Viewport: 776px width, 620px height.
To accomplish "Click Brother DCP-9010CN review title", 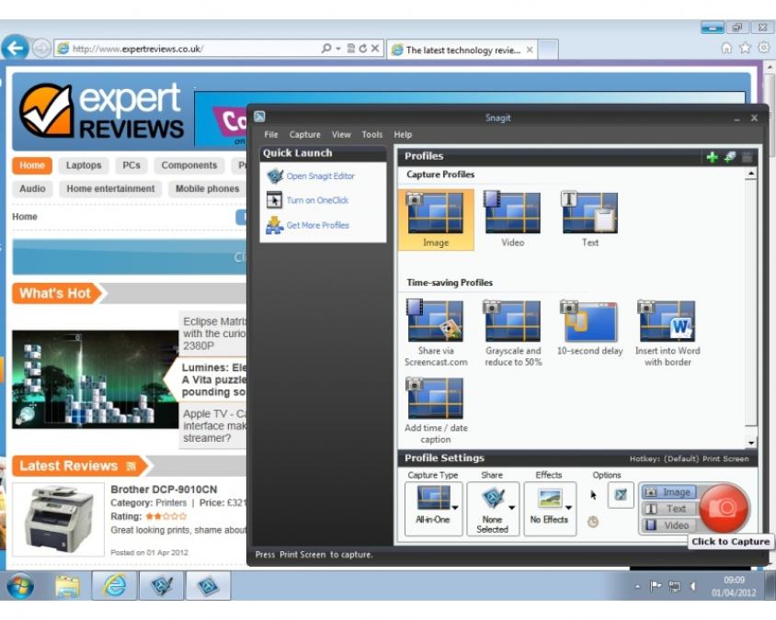I will [164, 490].
